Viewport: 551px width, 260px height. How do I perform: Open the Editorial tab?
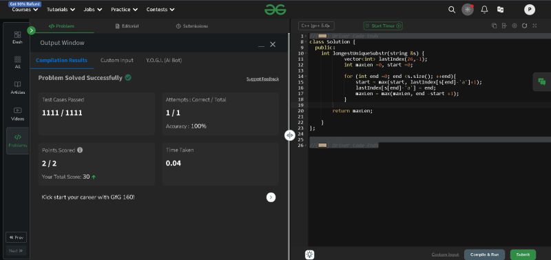127,26
